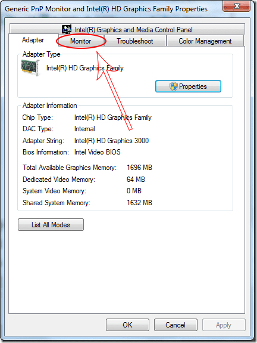The height and width of the screenshot is (343, 257).
Task: Click the Apply button
Action: [x=224, y=325]
